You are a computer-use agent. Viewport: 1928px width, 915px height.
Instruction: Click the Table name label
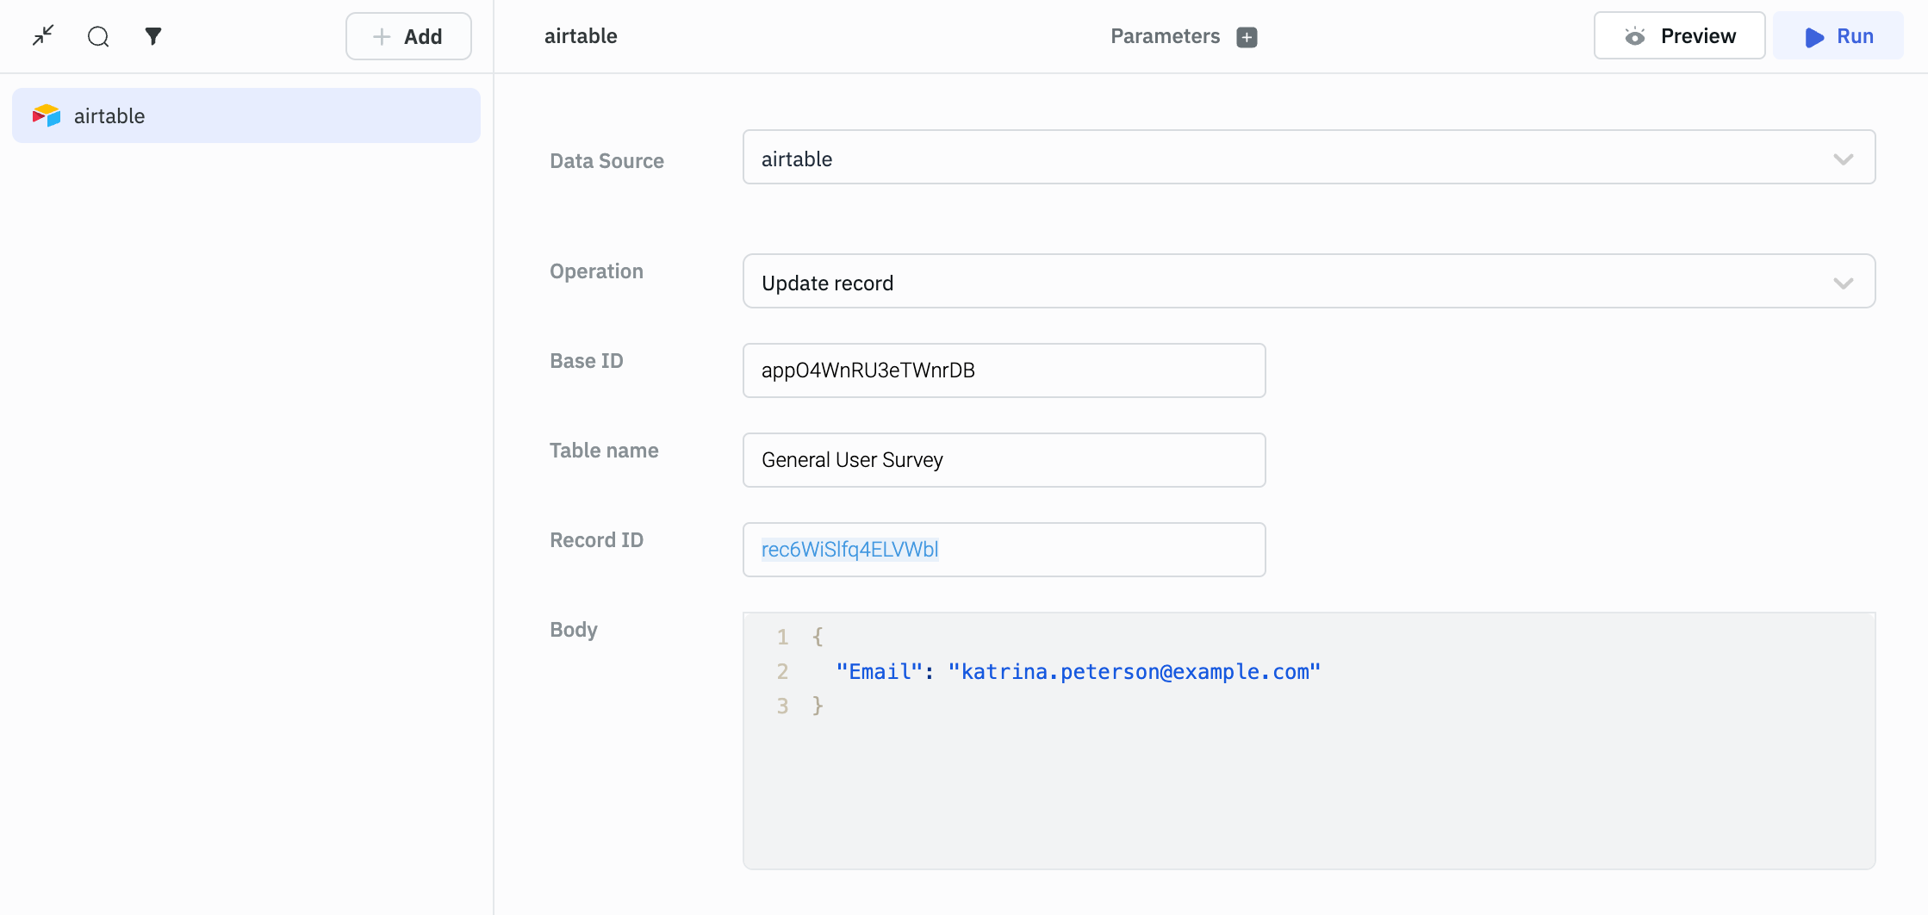604,451
